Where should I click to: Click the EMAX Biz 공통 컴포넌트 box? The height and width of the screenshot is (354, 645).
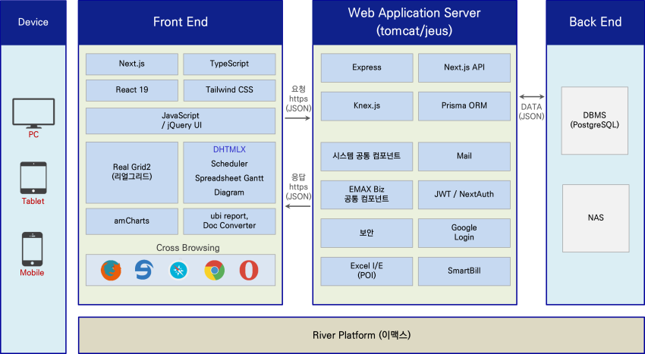point(367,195)
